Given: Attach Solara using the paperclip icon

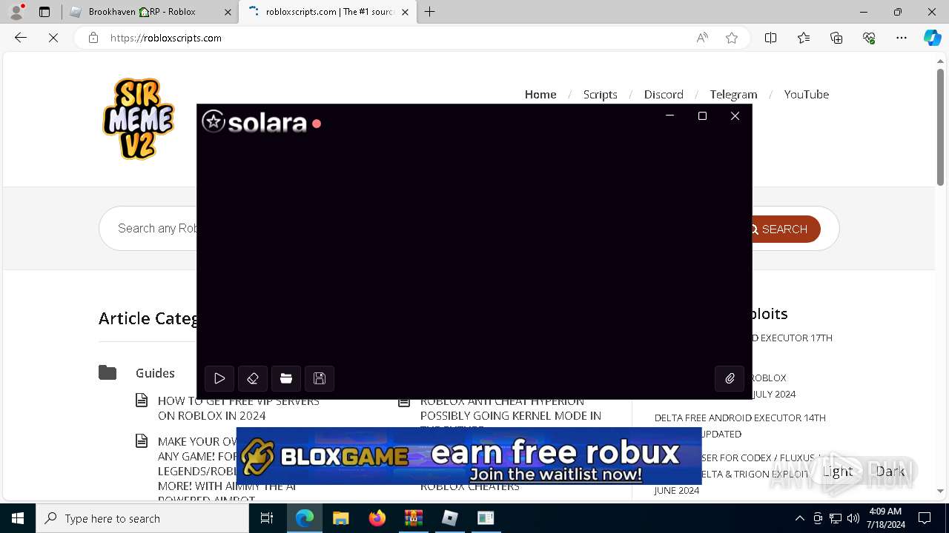Looking at the screenshot, I should pos(730,378).
